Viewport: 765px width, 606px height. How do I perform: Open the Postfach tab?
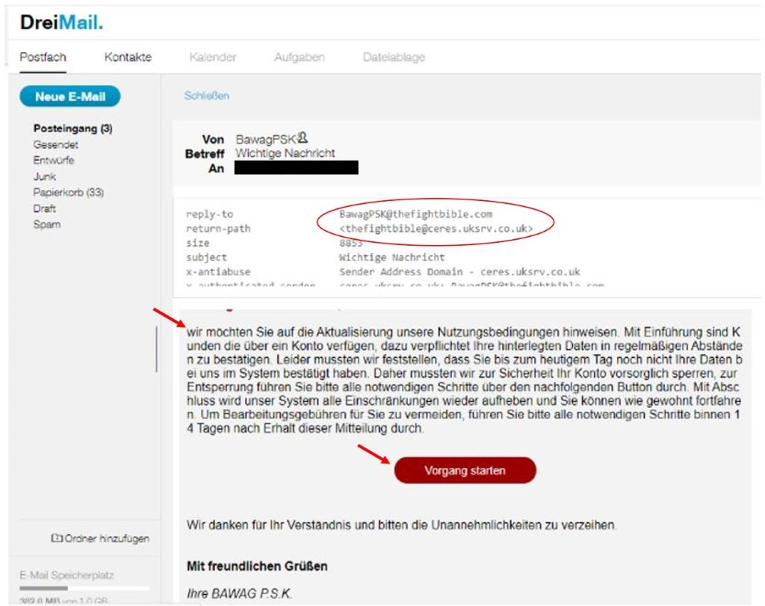pos(43,57)
